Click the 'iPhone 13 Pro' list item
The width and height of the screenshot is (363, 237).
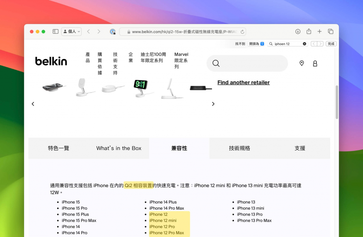(250, 214)
